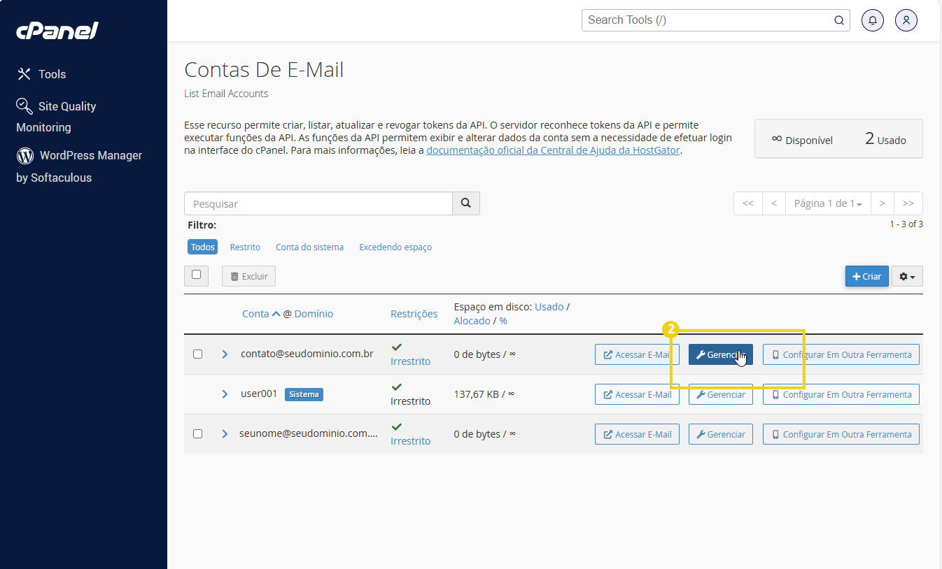Select the Conta do sistema filter
Image resolution: width=942 pixels, height=569 pixels.
309,247
